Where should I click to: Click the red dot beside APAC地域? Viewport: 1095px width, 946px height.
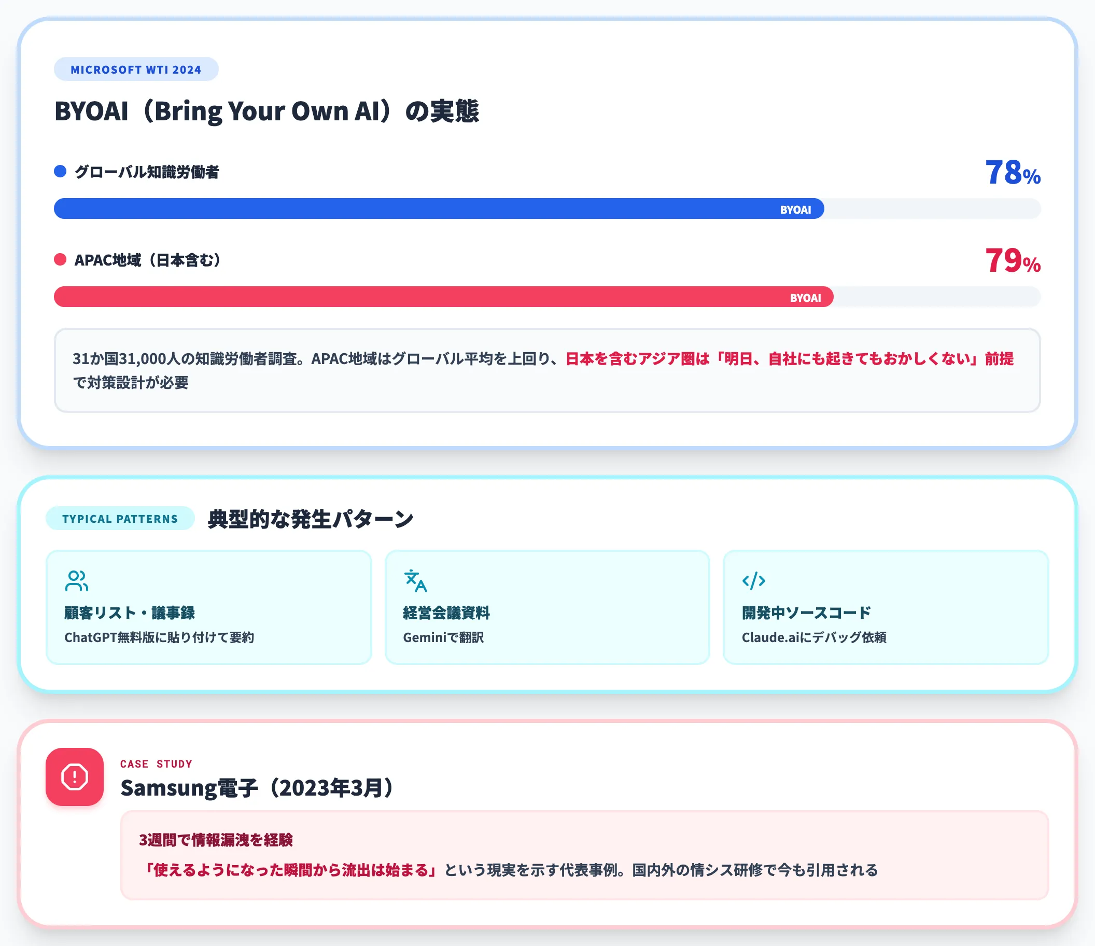coord(60,260)
